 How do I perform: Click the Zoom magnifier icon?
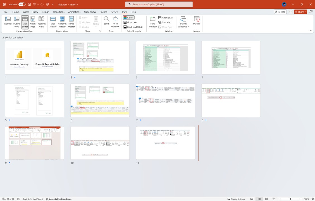click(x=106, y=20)
